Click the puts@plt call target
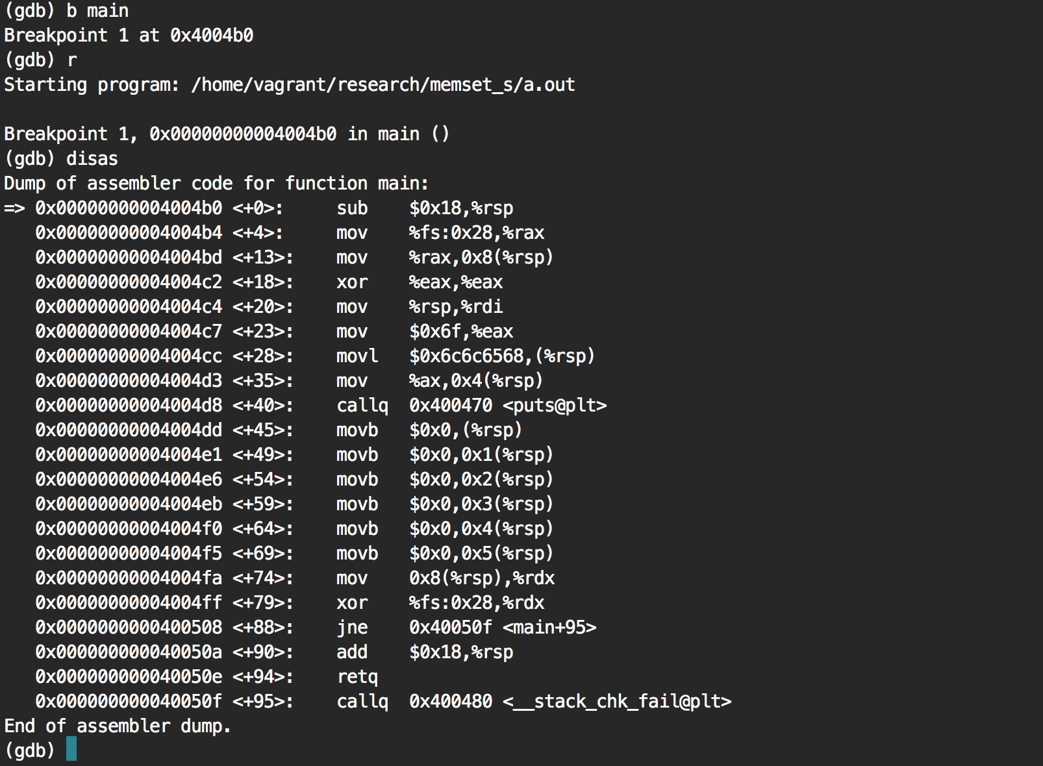 [x=554, y=406]
